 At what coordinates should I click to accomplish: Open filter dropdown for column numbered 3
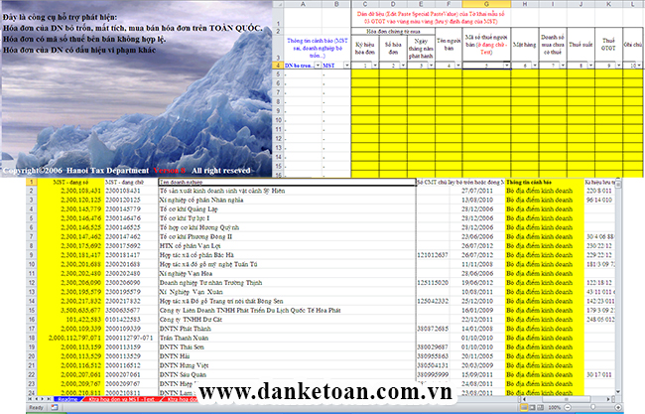tap(431, 66)
